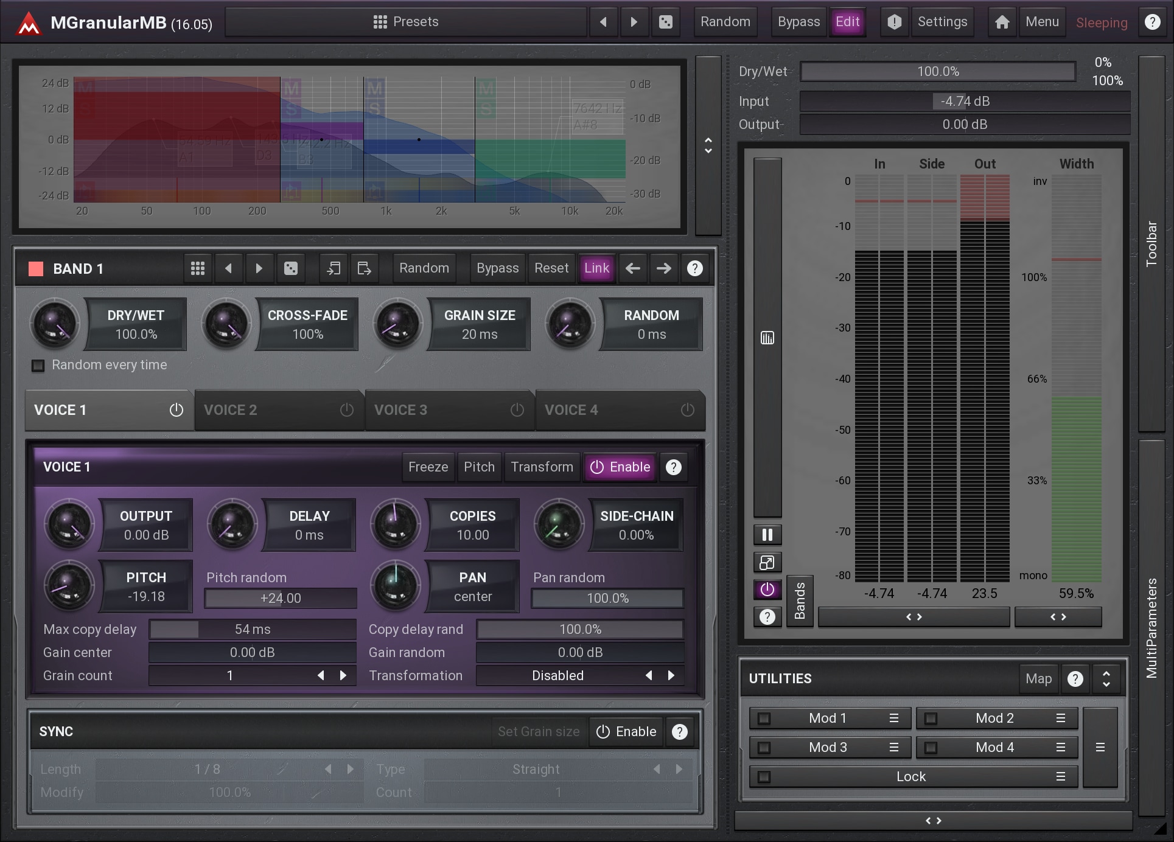Decrease Grain count with left arrow
The width and height of the screenshot is (1174, 842).
click(x=321, y=676)
